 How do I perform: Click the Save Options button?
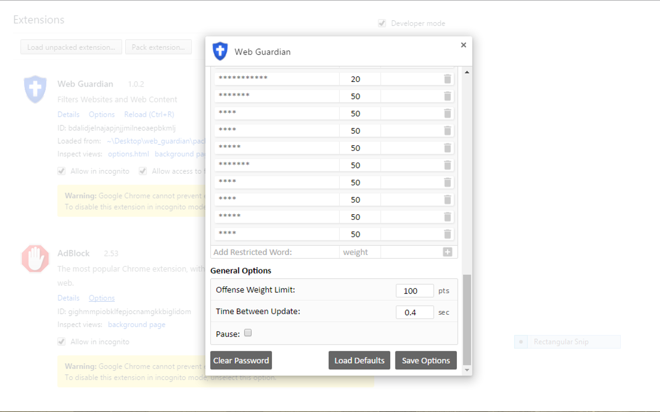[x=426, y=360]
